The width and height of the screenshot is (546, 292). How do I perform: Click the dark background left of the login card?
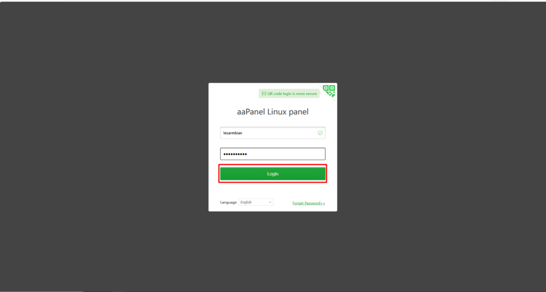point(105,146)
